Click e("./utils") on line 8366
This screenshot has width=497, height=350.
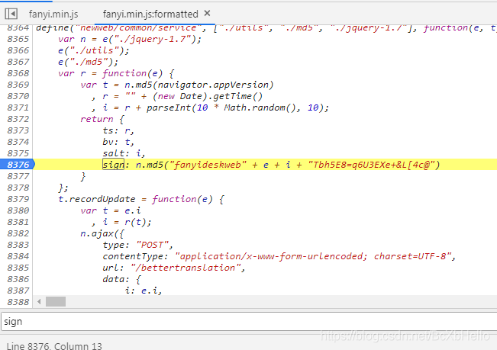tap(93, 50)
